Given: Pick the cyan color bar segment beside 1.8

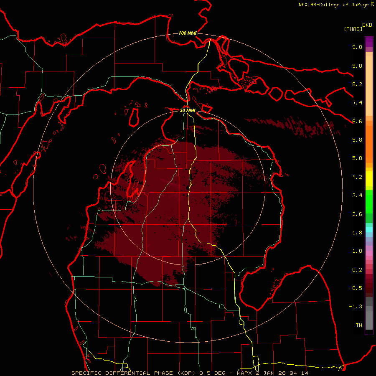Looking at the screenshot, I should click(x=369, y=230).
